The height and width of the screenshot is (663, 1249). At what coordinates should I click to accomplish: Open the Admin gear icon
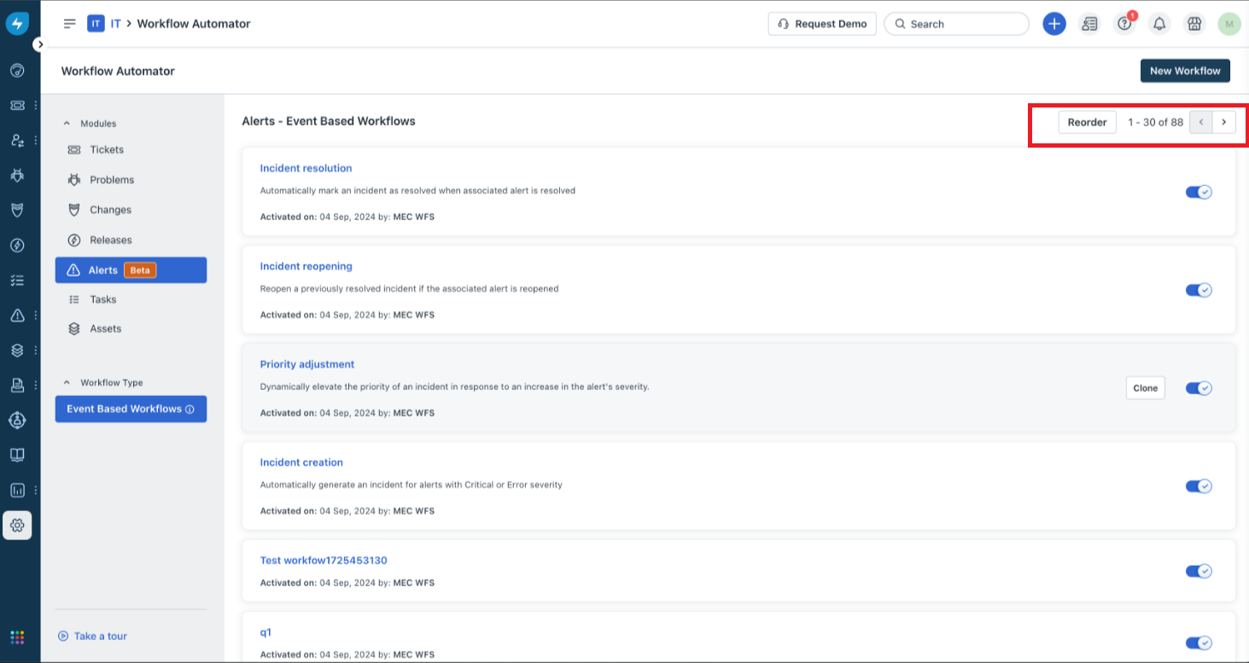tap(17, 526)
